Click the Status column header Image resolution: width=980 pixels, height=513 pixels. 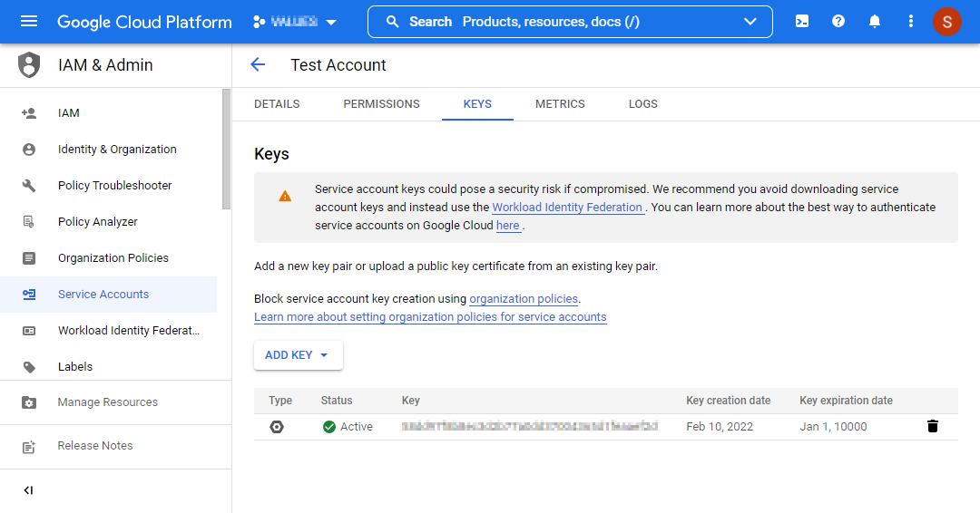(337, 401)
